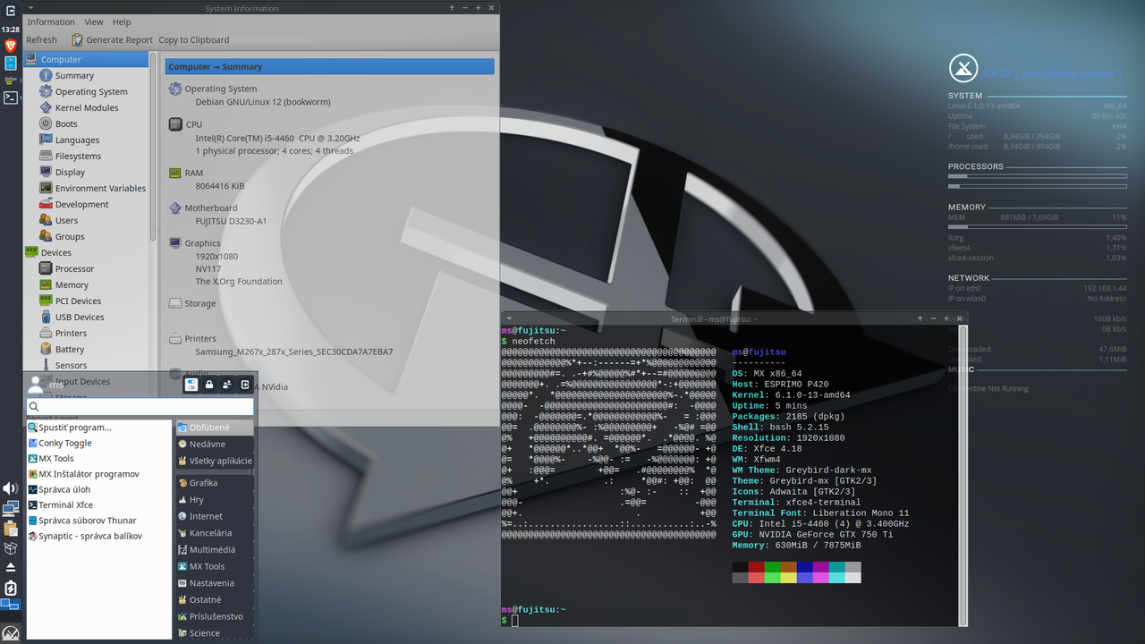Open MX Inštalátor programov
Viewport: 1145px width, 644px height.
click(x=83, y=474)
